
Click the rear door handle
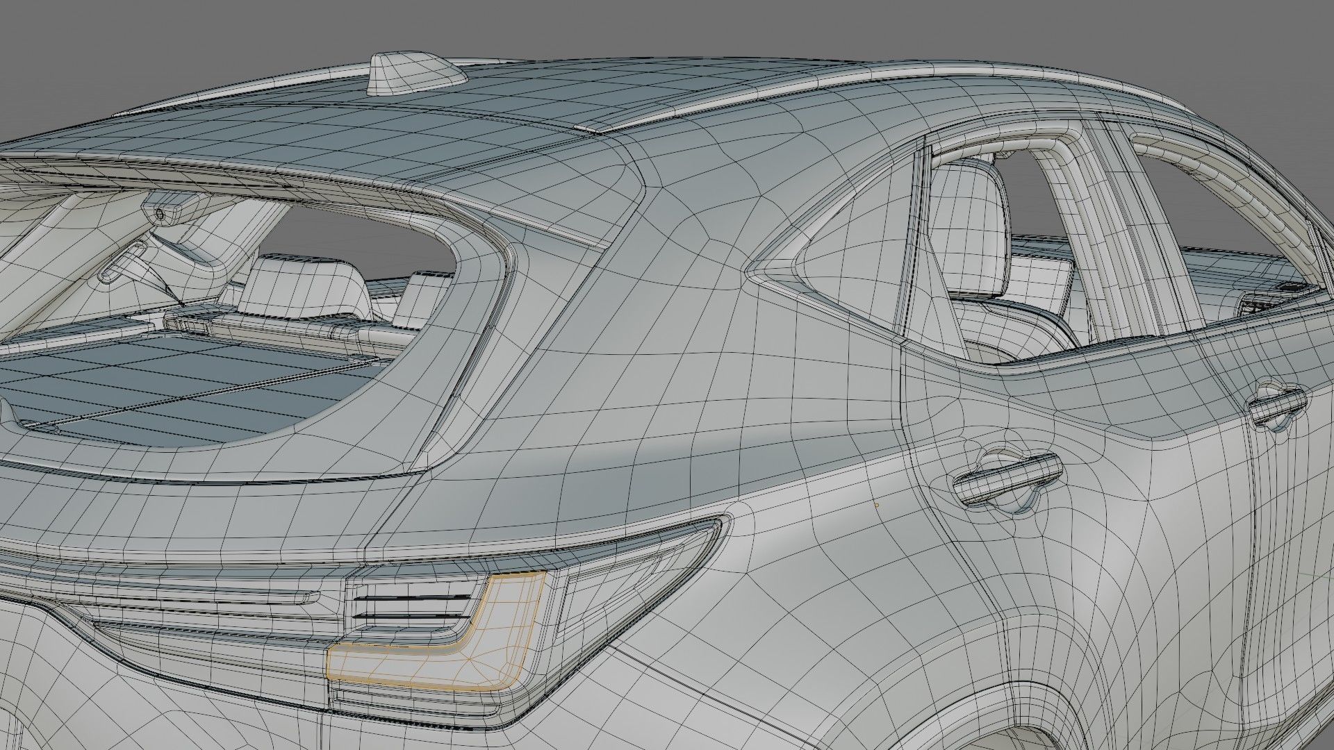[1008, 479]
